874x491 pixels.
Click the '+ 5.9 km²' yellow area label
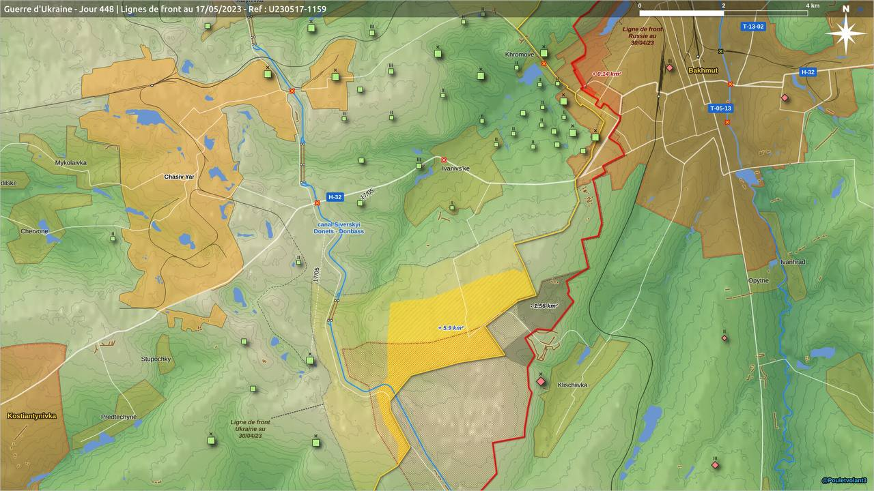(451, 328)
